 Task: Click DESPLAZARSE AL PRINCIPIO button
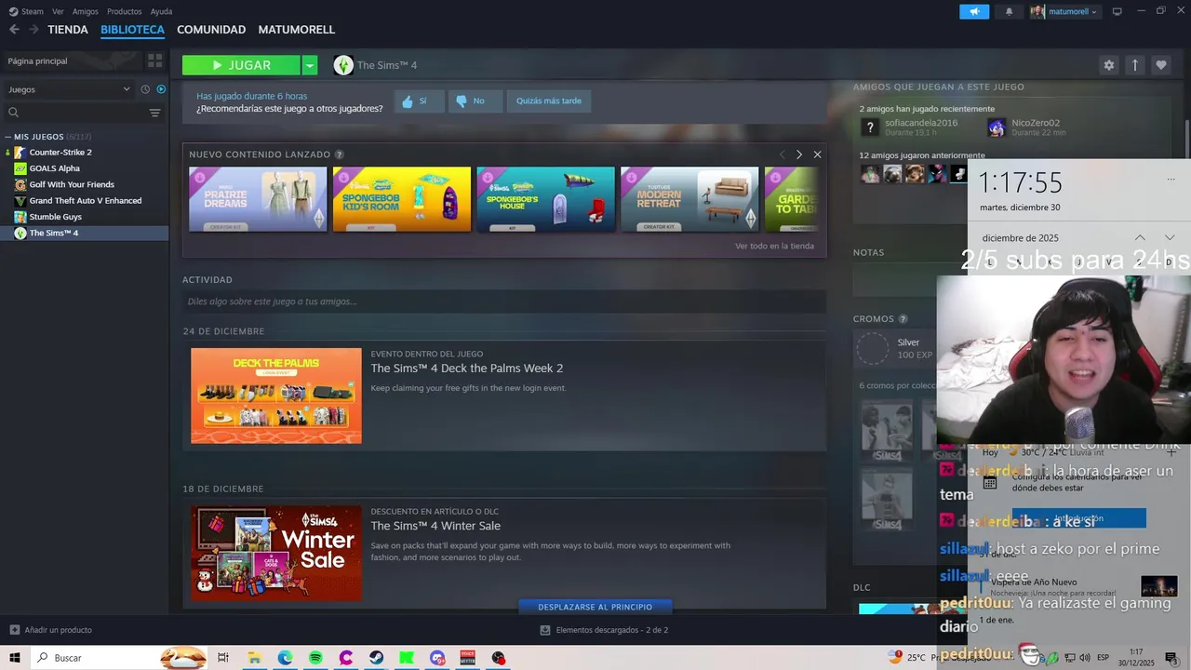point(595,607)
